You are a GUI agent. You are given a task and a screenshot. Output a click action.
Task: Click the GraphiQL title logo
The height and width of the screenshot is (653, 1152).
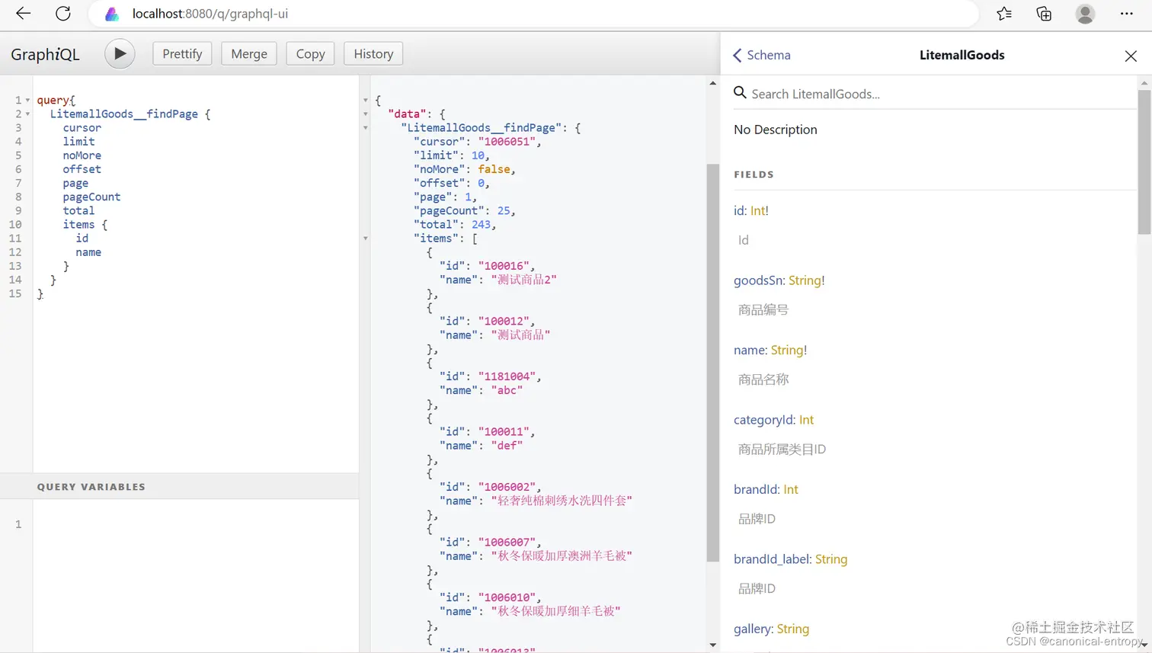coord(45,54)
